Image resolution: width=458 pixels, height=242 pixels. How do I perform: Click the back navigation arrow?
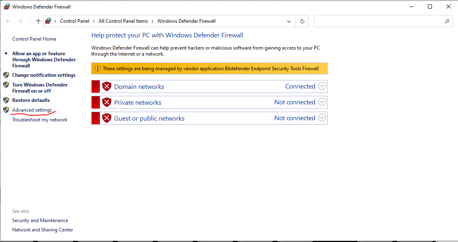[8, 21]
